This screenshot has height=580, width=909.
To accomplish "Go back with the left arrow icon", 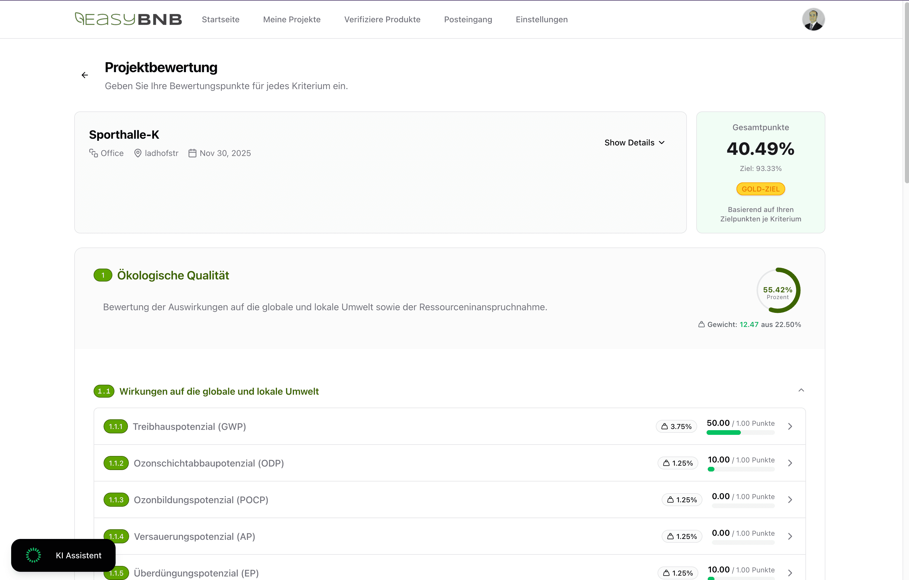I will coord(85,75).
